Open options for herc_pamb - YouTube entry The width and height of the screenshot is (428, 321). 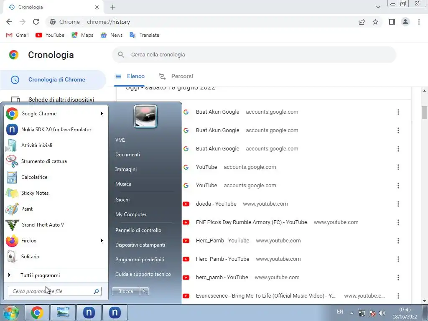[x=398, y=278]
